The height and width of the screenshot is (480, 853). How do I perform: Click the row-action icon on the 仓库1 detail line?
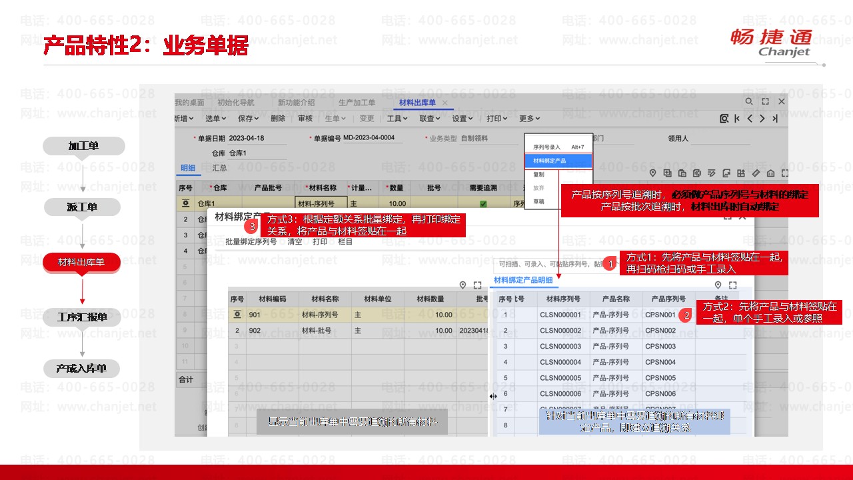(x=185, y=203)
